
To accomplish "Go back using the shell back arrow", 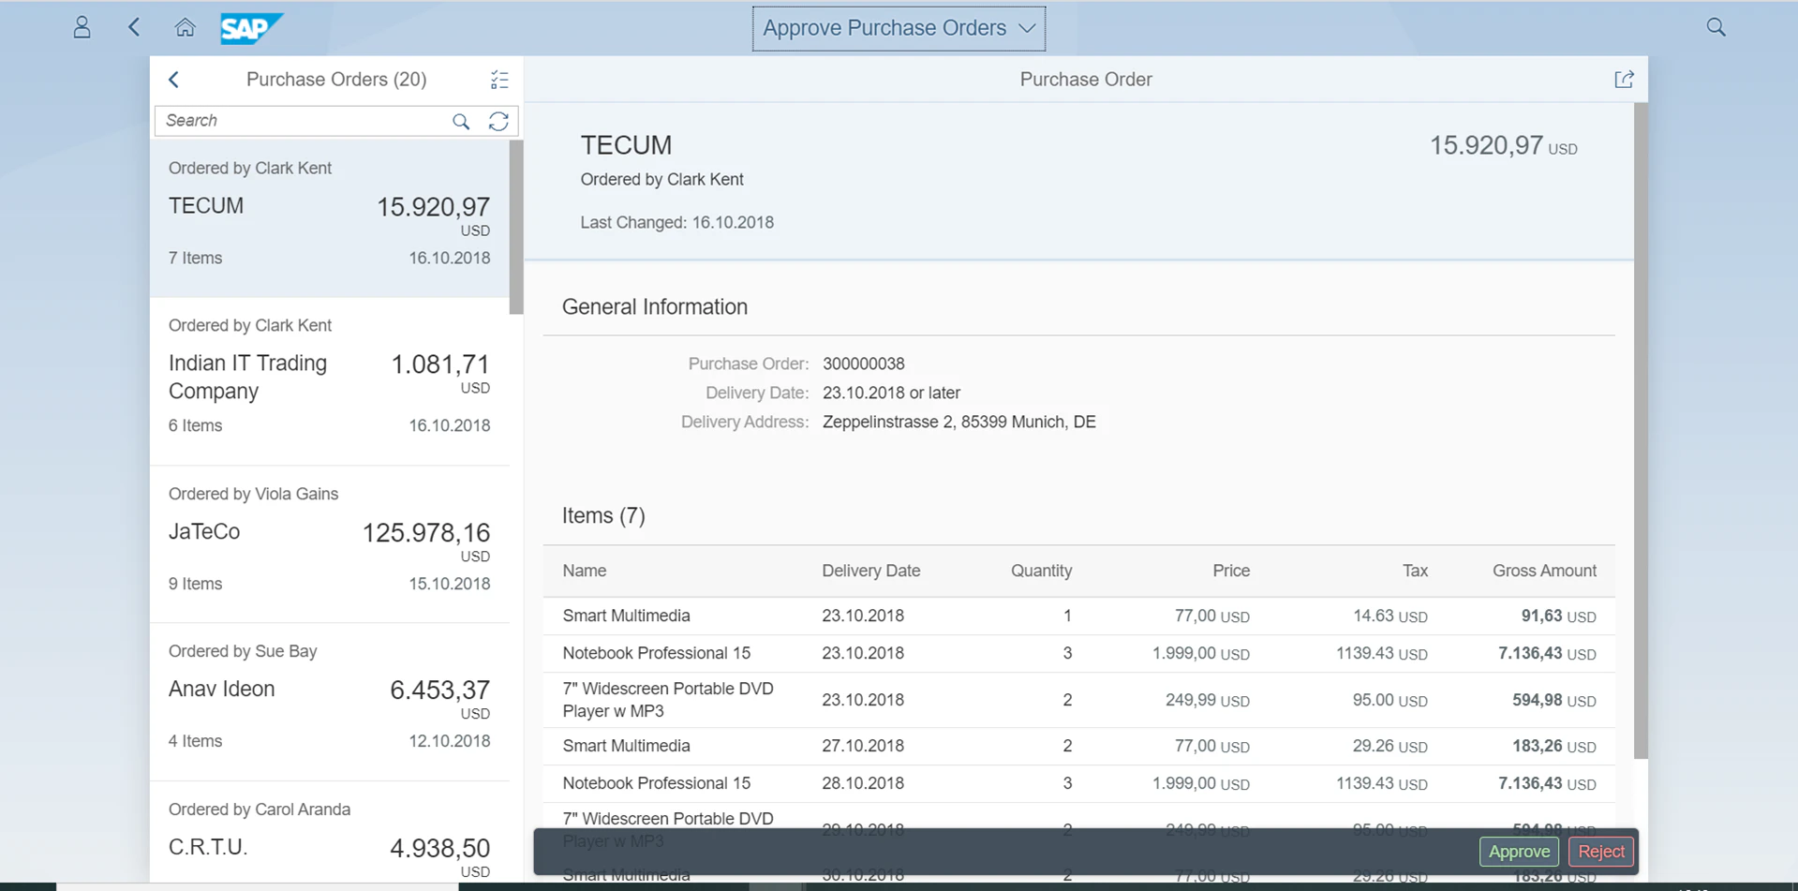I will 134,27.
